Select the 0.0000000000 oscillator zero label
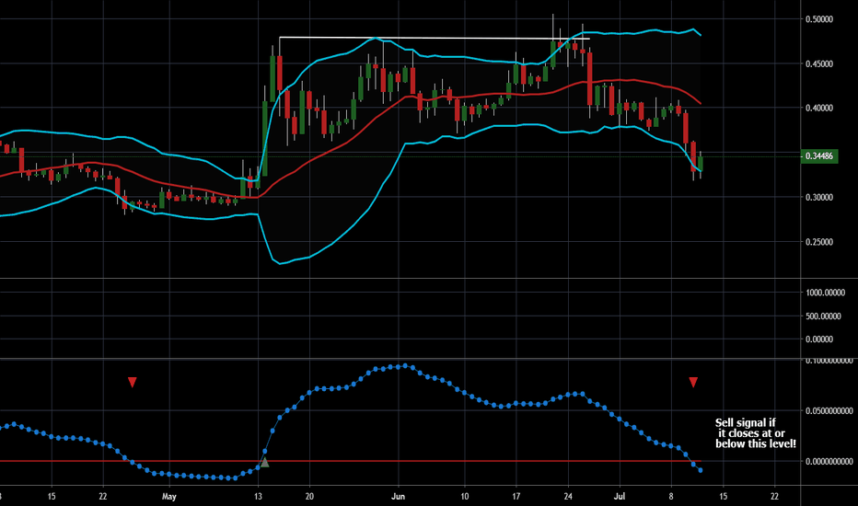The height and width of the screenshot is (506, 858). point(829,462)
